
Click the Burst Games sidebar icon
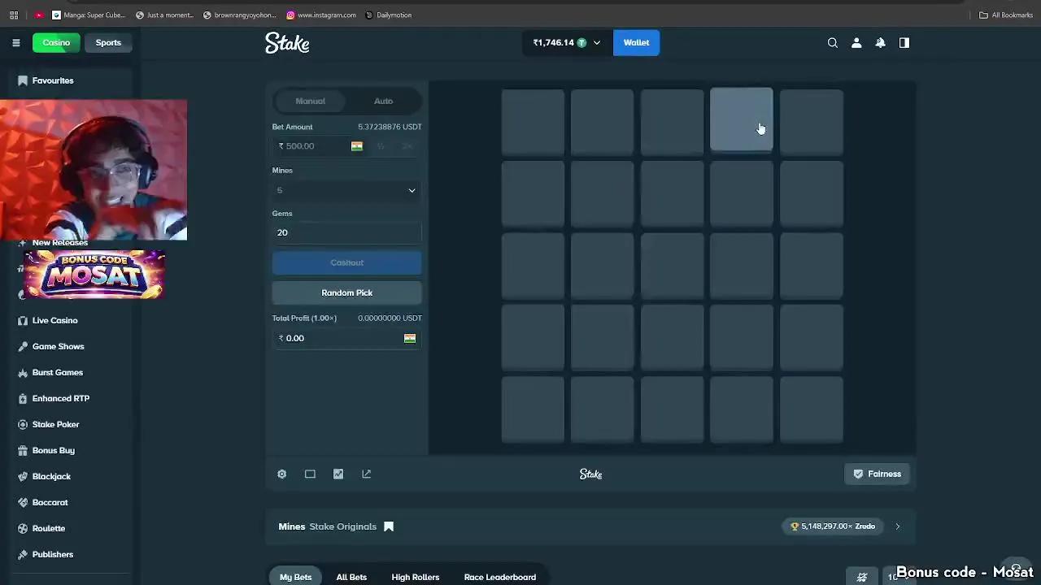coord(23,372)
